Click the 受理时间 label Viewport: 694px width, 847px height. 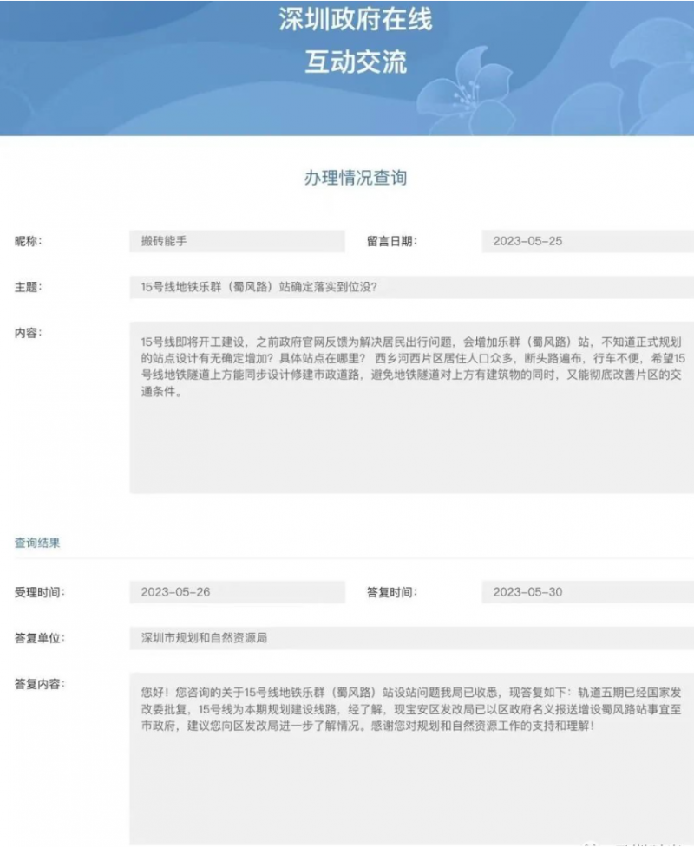(x=39, y=592)
